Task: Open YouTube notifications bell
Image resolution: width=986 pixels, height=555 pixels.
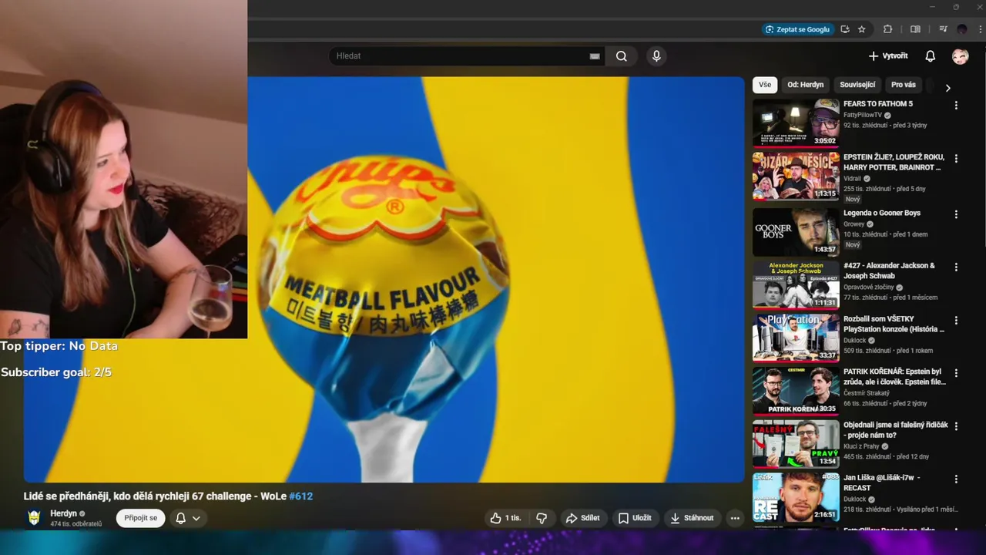Action: (930, 56)
